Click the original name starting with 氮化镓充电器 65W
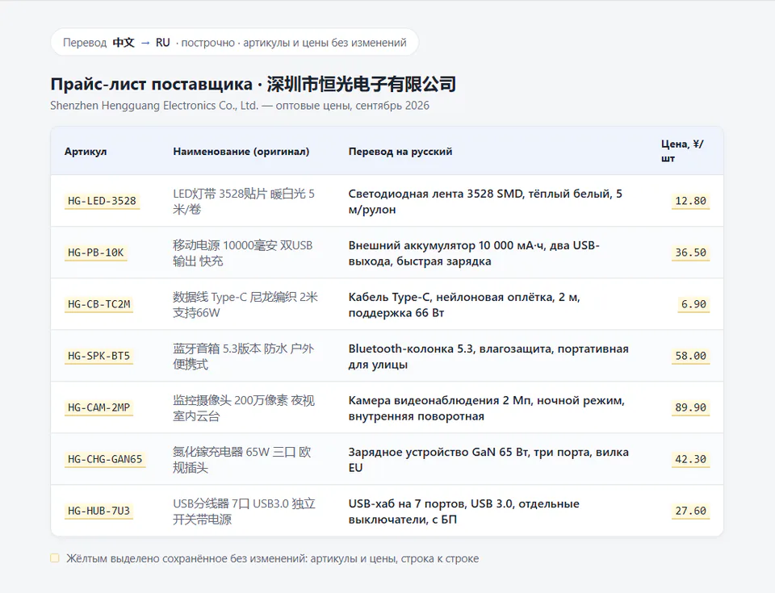 [x=242, y=460]
